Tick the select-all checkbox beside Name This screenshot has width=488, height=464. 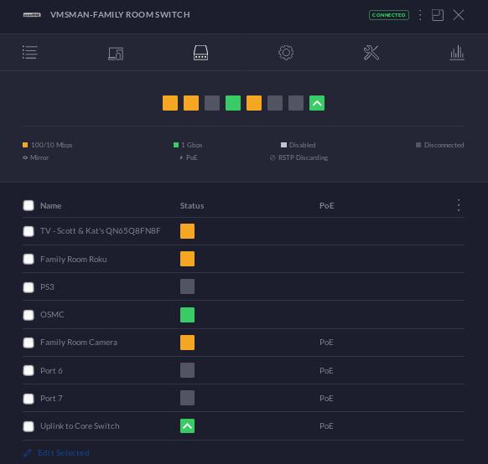(29, 205)
